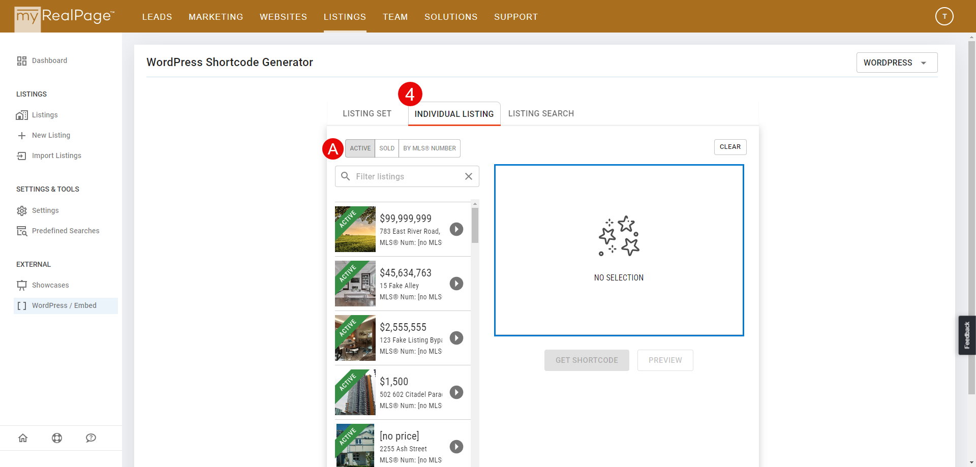Viewport: 976px width, 467px height.
Task: Click the page vertical scrollbar thumb
Action: (971, 217)
